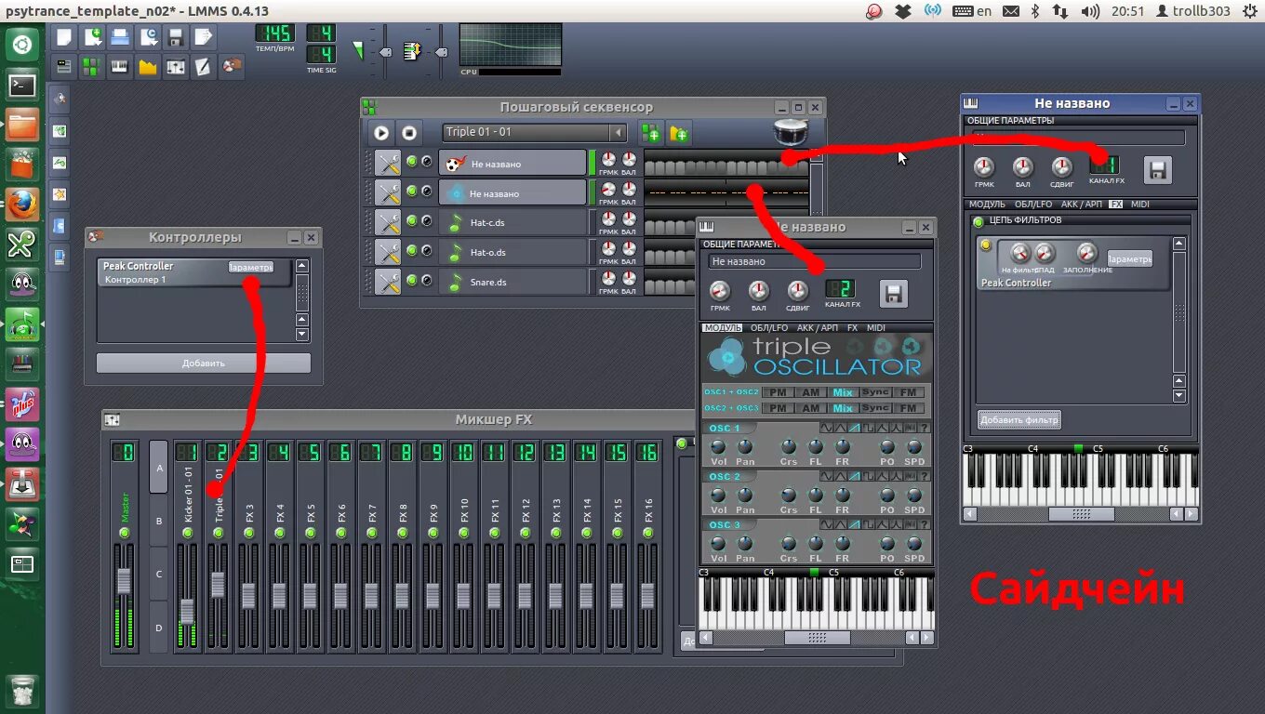Open track settings wrench for Hat-c.ds
This screenshot has height=714, width=1265.
pos(388,223)
